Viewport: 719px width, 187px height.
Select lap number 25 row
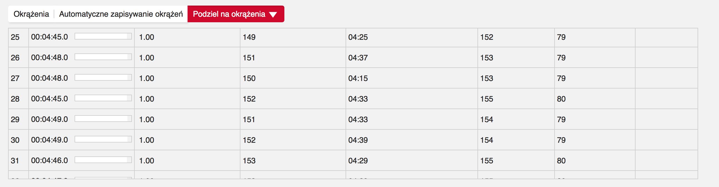(15, 37)
